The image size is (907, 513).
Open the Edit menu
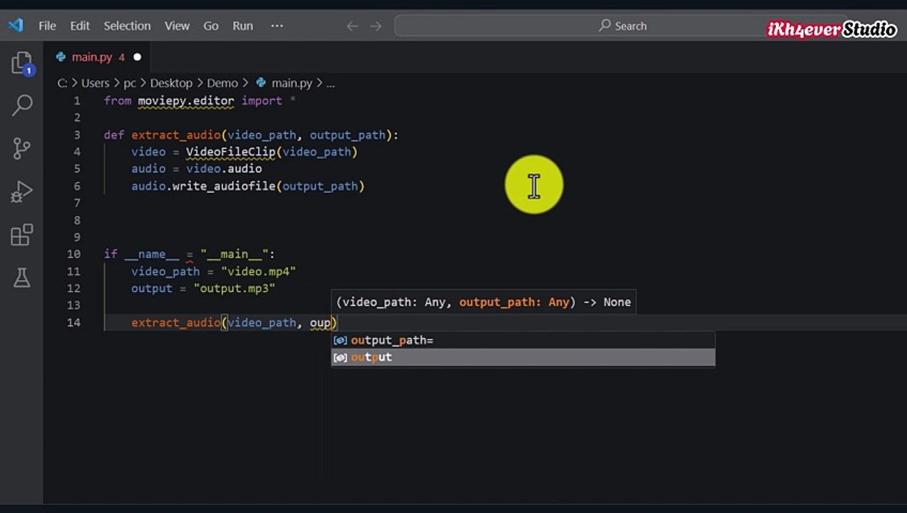[x=80, y=26]
